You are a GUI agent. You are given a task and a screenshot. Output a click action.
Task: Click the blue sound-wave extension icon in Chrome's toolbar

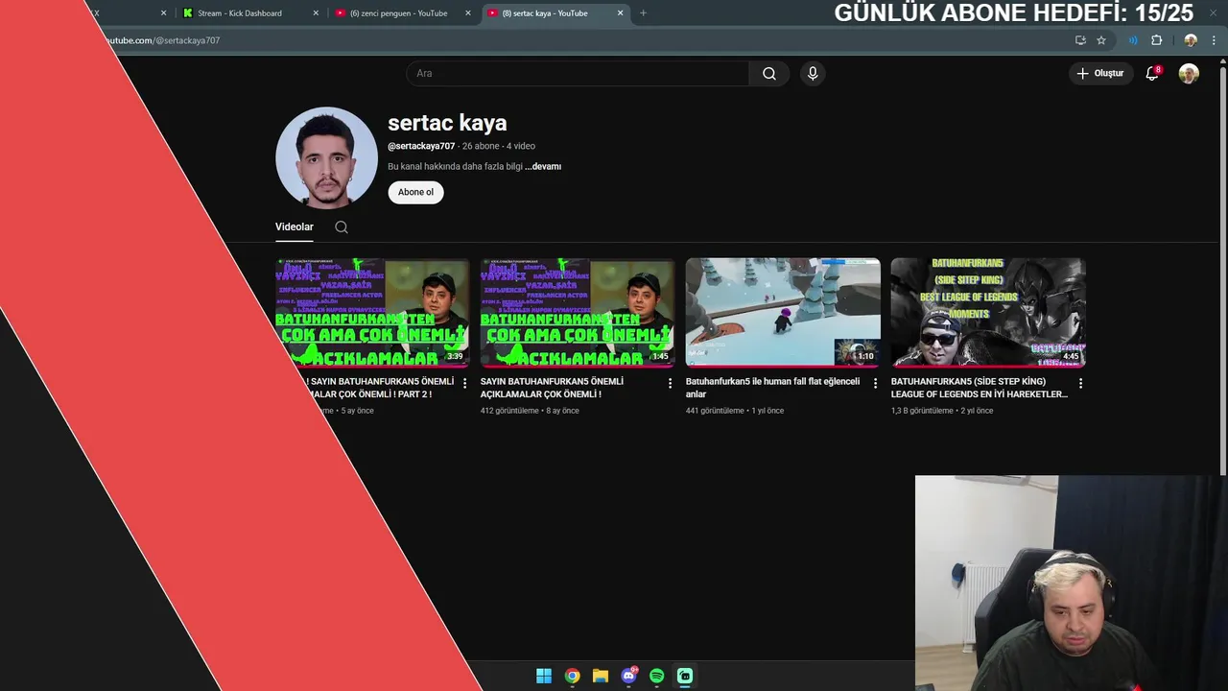1133,40
